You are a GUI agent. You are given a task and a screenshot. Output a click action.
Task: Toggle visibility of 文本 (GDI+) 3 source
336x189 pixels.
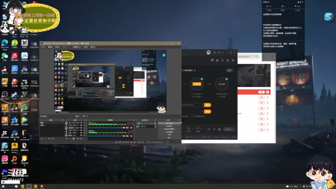[x=81, y=130]
